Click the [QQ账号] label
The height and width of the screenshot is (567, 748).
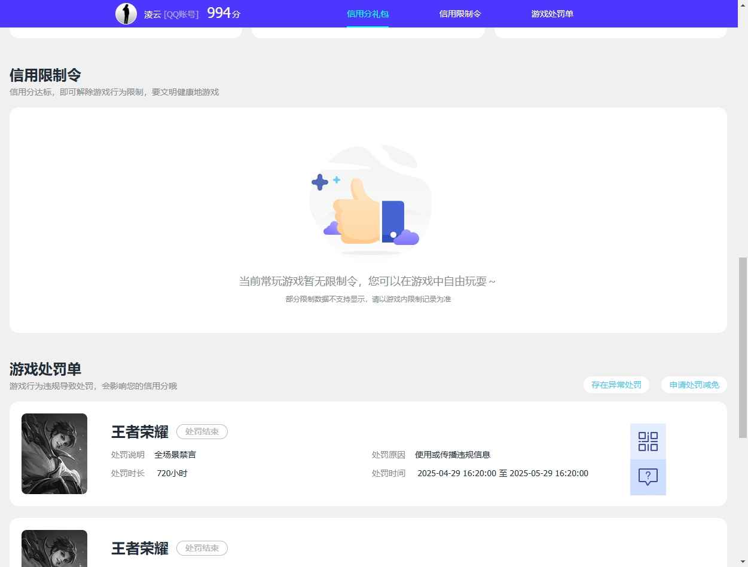coord(181,14)
